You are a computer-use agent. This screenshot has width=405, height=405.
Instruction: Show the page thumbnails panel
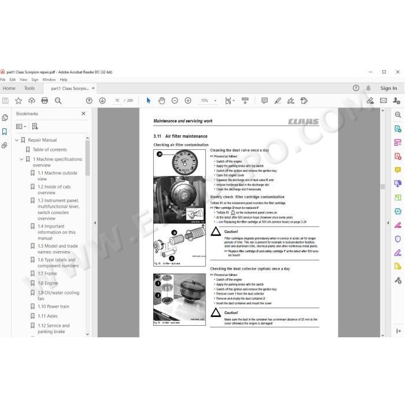(x=5, y=118)
